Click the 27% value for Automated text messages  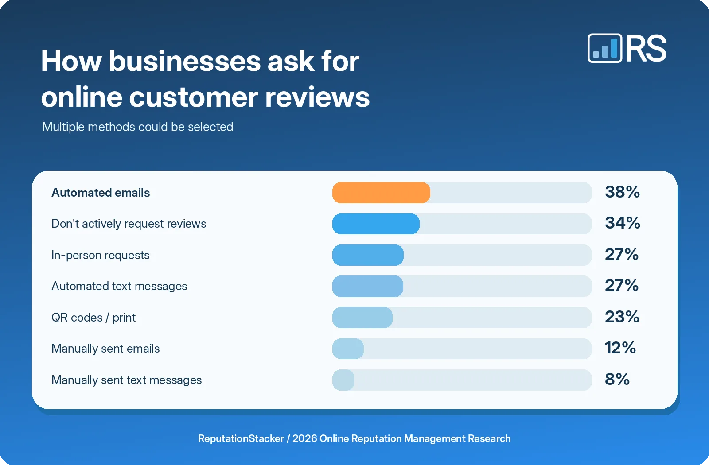622,285
